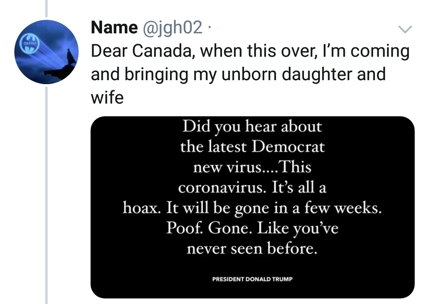Screen dimensions: 429x304
Task: Click the "Did you hear about" line
Action: pos(252,127)
